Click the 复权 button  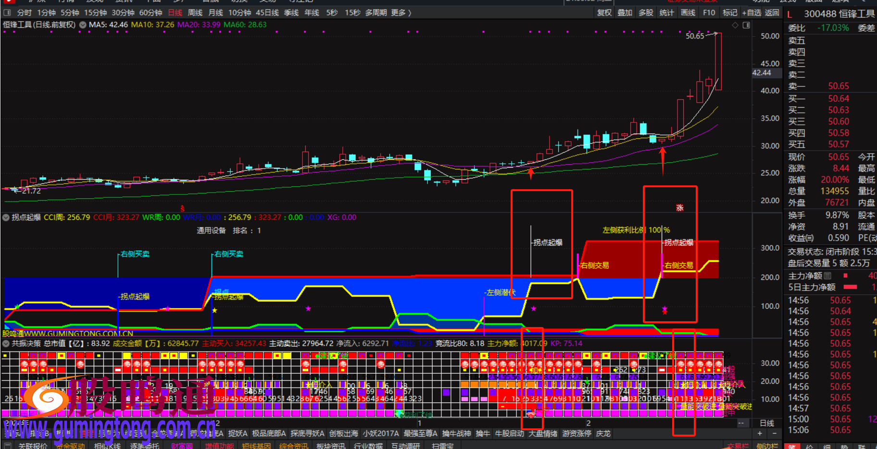click(x=604, y=12)
